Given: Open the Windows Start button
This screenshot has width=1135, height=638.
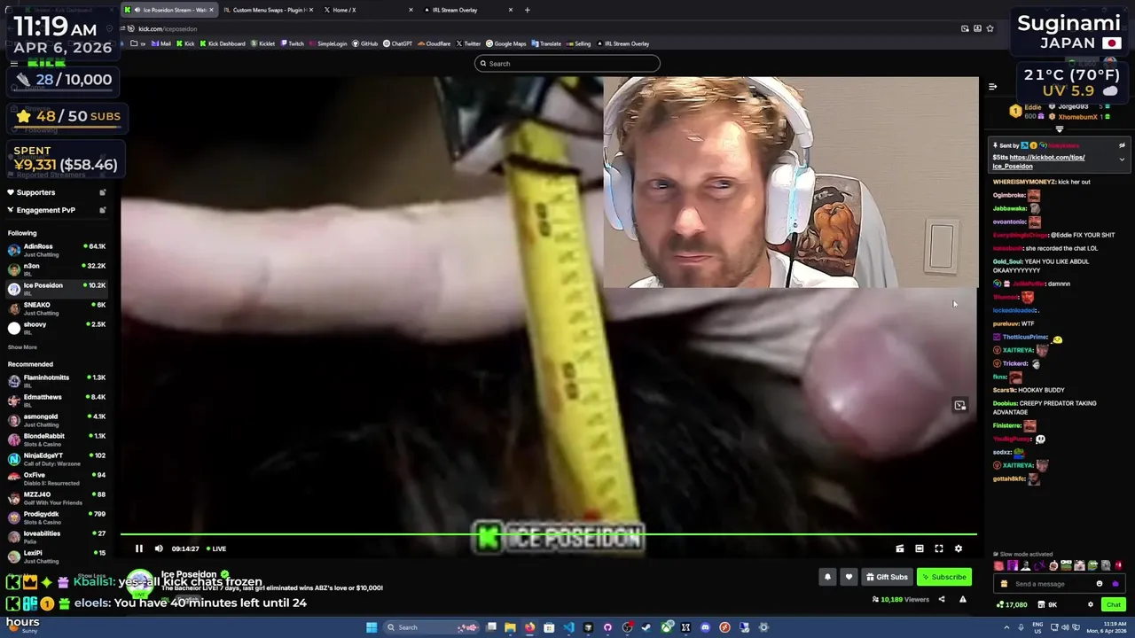Looking at the screenshot, I should [x=372, y=627].
